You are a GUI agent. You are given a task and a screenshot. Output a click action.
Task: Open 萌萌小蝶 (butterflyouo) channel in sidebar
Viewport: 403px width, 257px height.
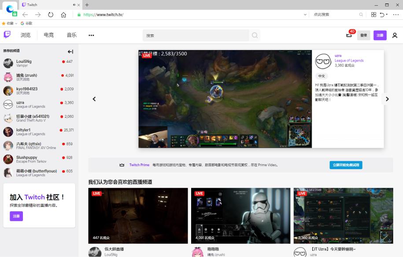(39, 173)
